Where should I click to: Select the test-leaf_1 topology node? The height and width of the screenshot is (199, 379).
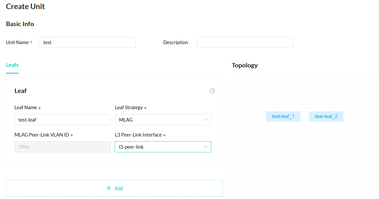coord(283,116)
